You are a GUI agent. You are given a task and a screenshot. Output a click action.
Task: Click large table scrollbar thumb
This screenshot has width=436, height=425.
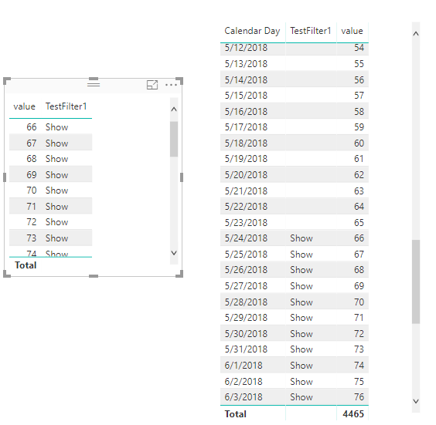click(416, 282)
